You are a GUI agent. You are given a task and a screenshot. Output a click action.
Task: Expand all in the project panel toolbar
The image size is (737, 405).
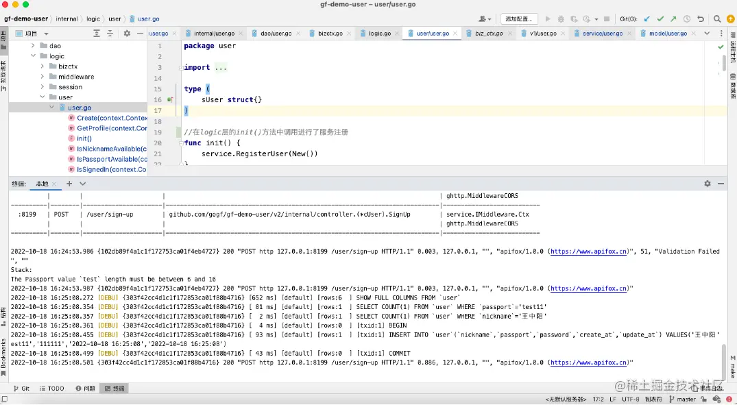point(97,34)
